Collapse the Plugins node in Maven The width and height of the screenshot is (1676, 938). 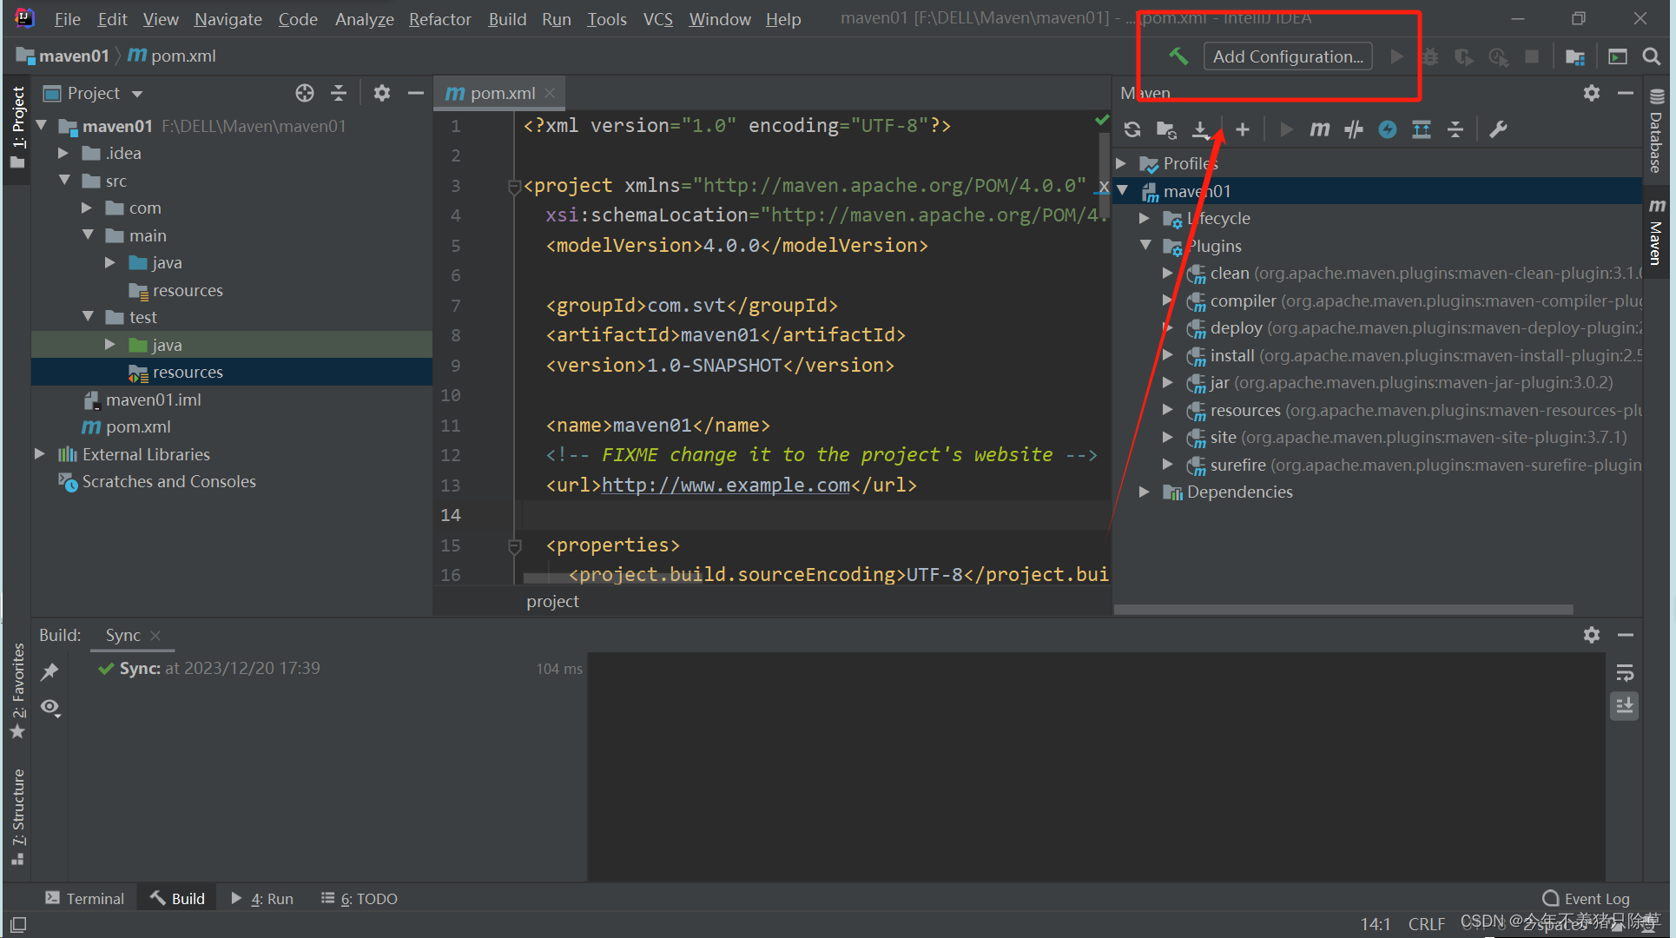(1145, 246)
